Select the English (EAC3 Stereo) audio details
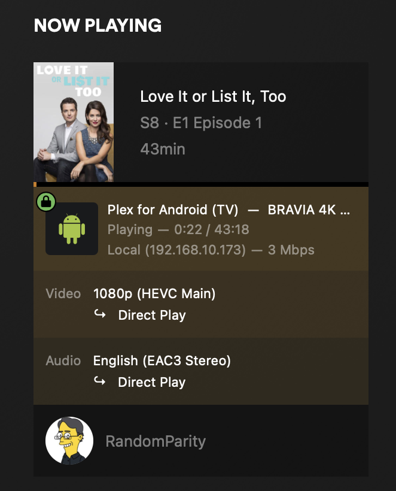 162,361
